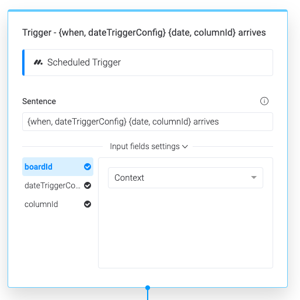Click the blue accent bar of Scheduled Trigger

23,63
